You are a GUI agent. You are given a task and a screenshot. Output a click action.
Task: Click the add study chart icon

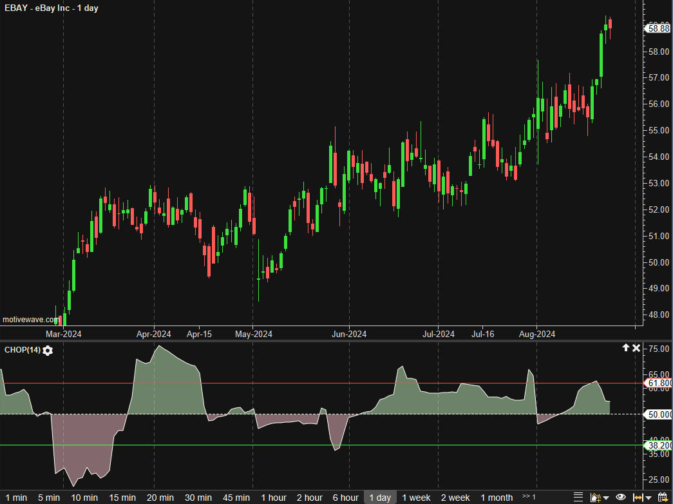[596, 497]
